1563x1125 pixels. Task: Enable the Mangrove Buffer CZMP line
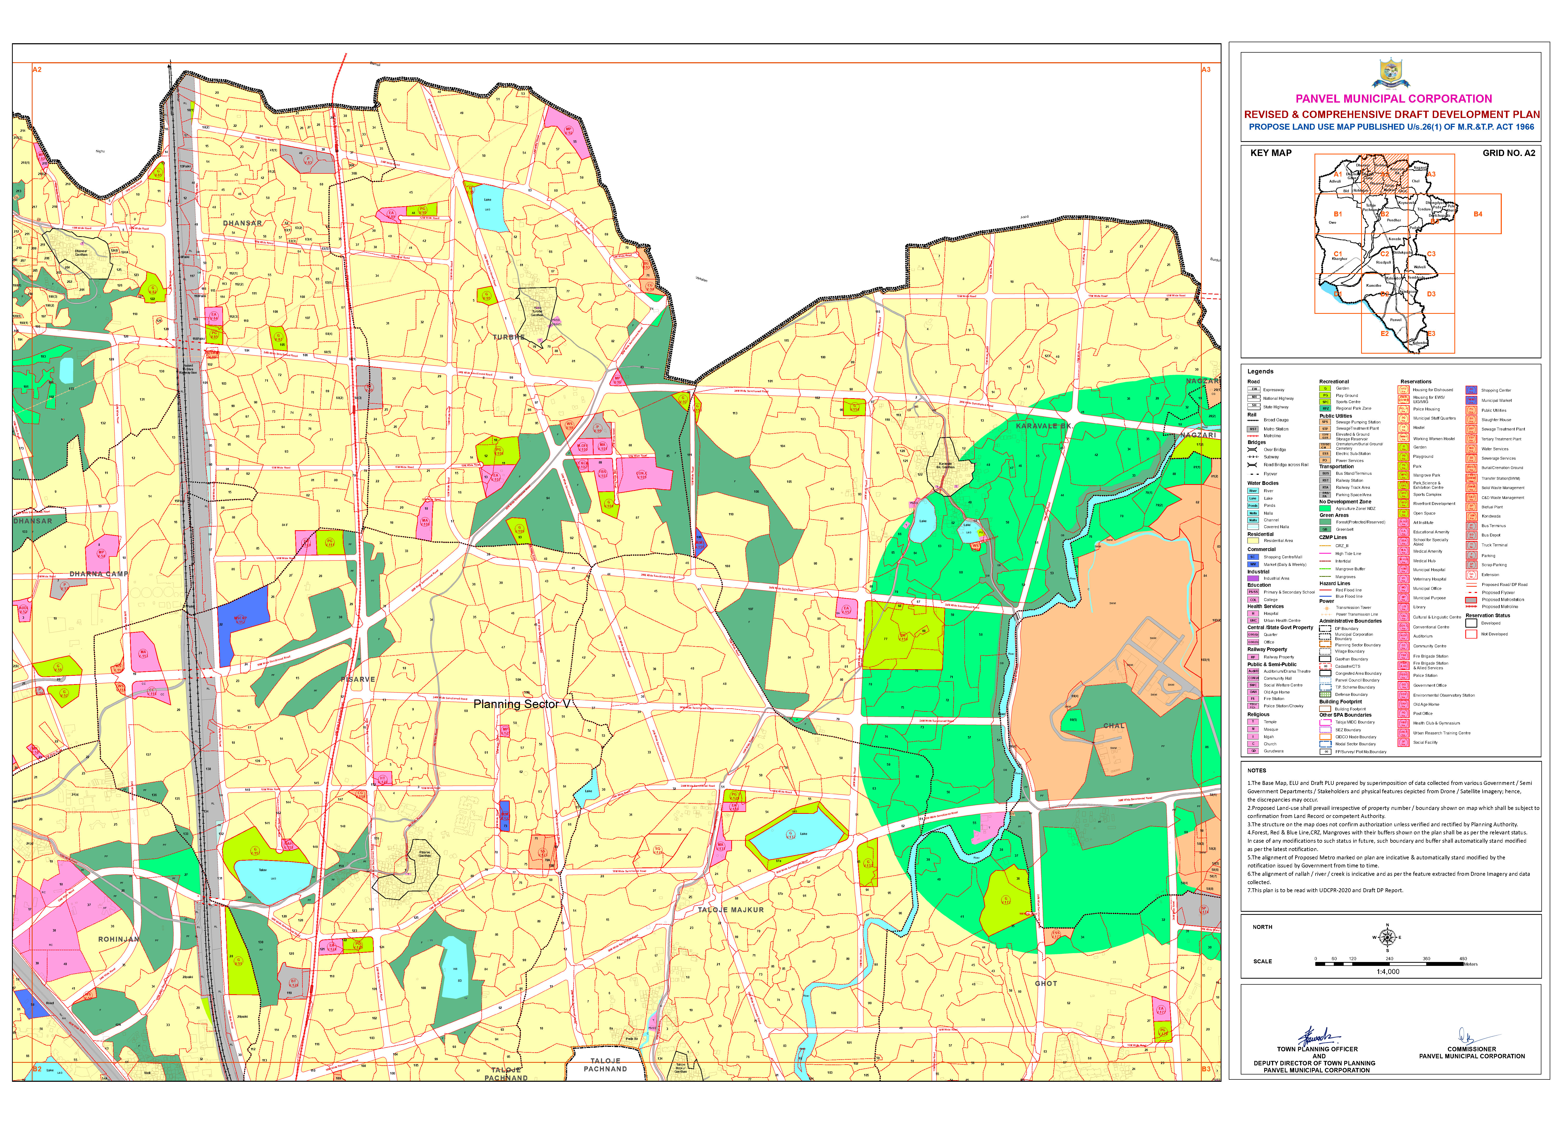pos(1325,569)
